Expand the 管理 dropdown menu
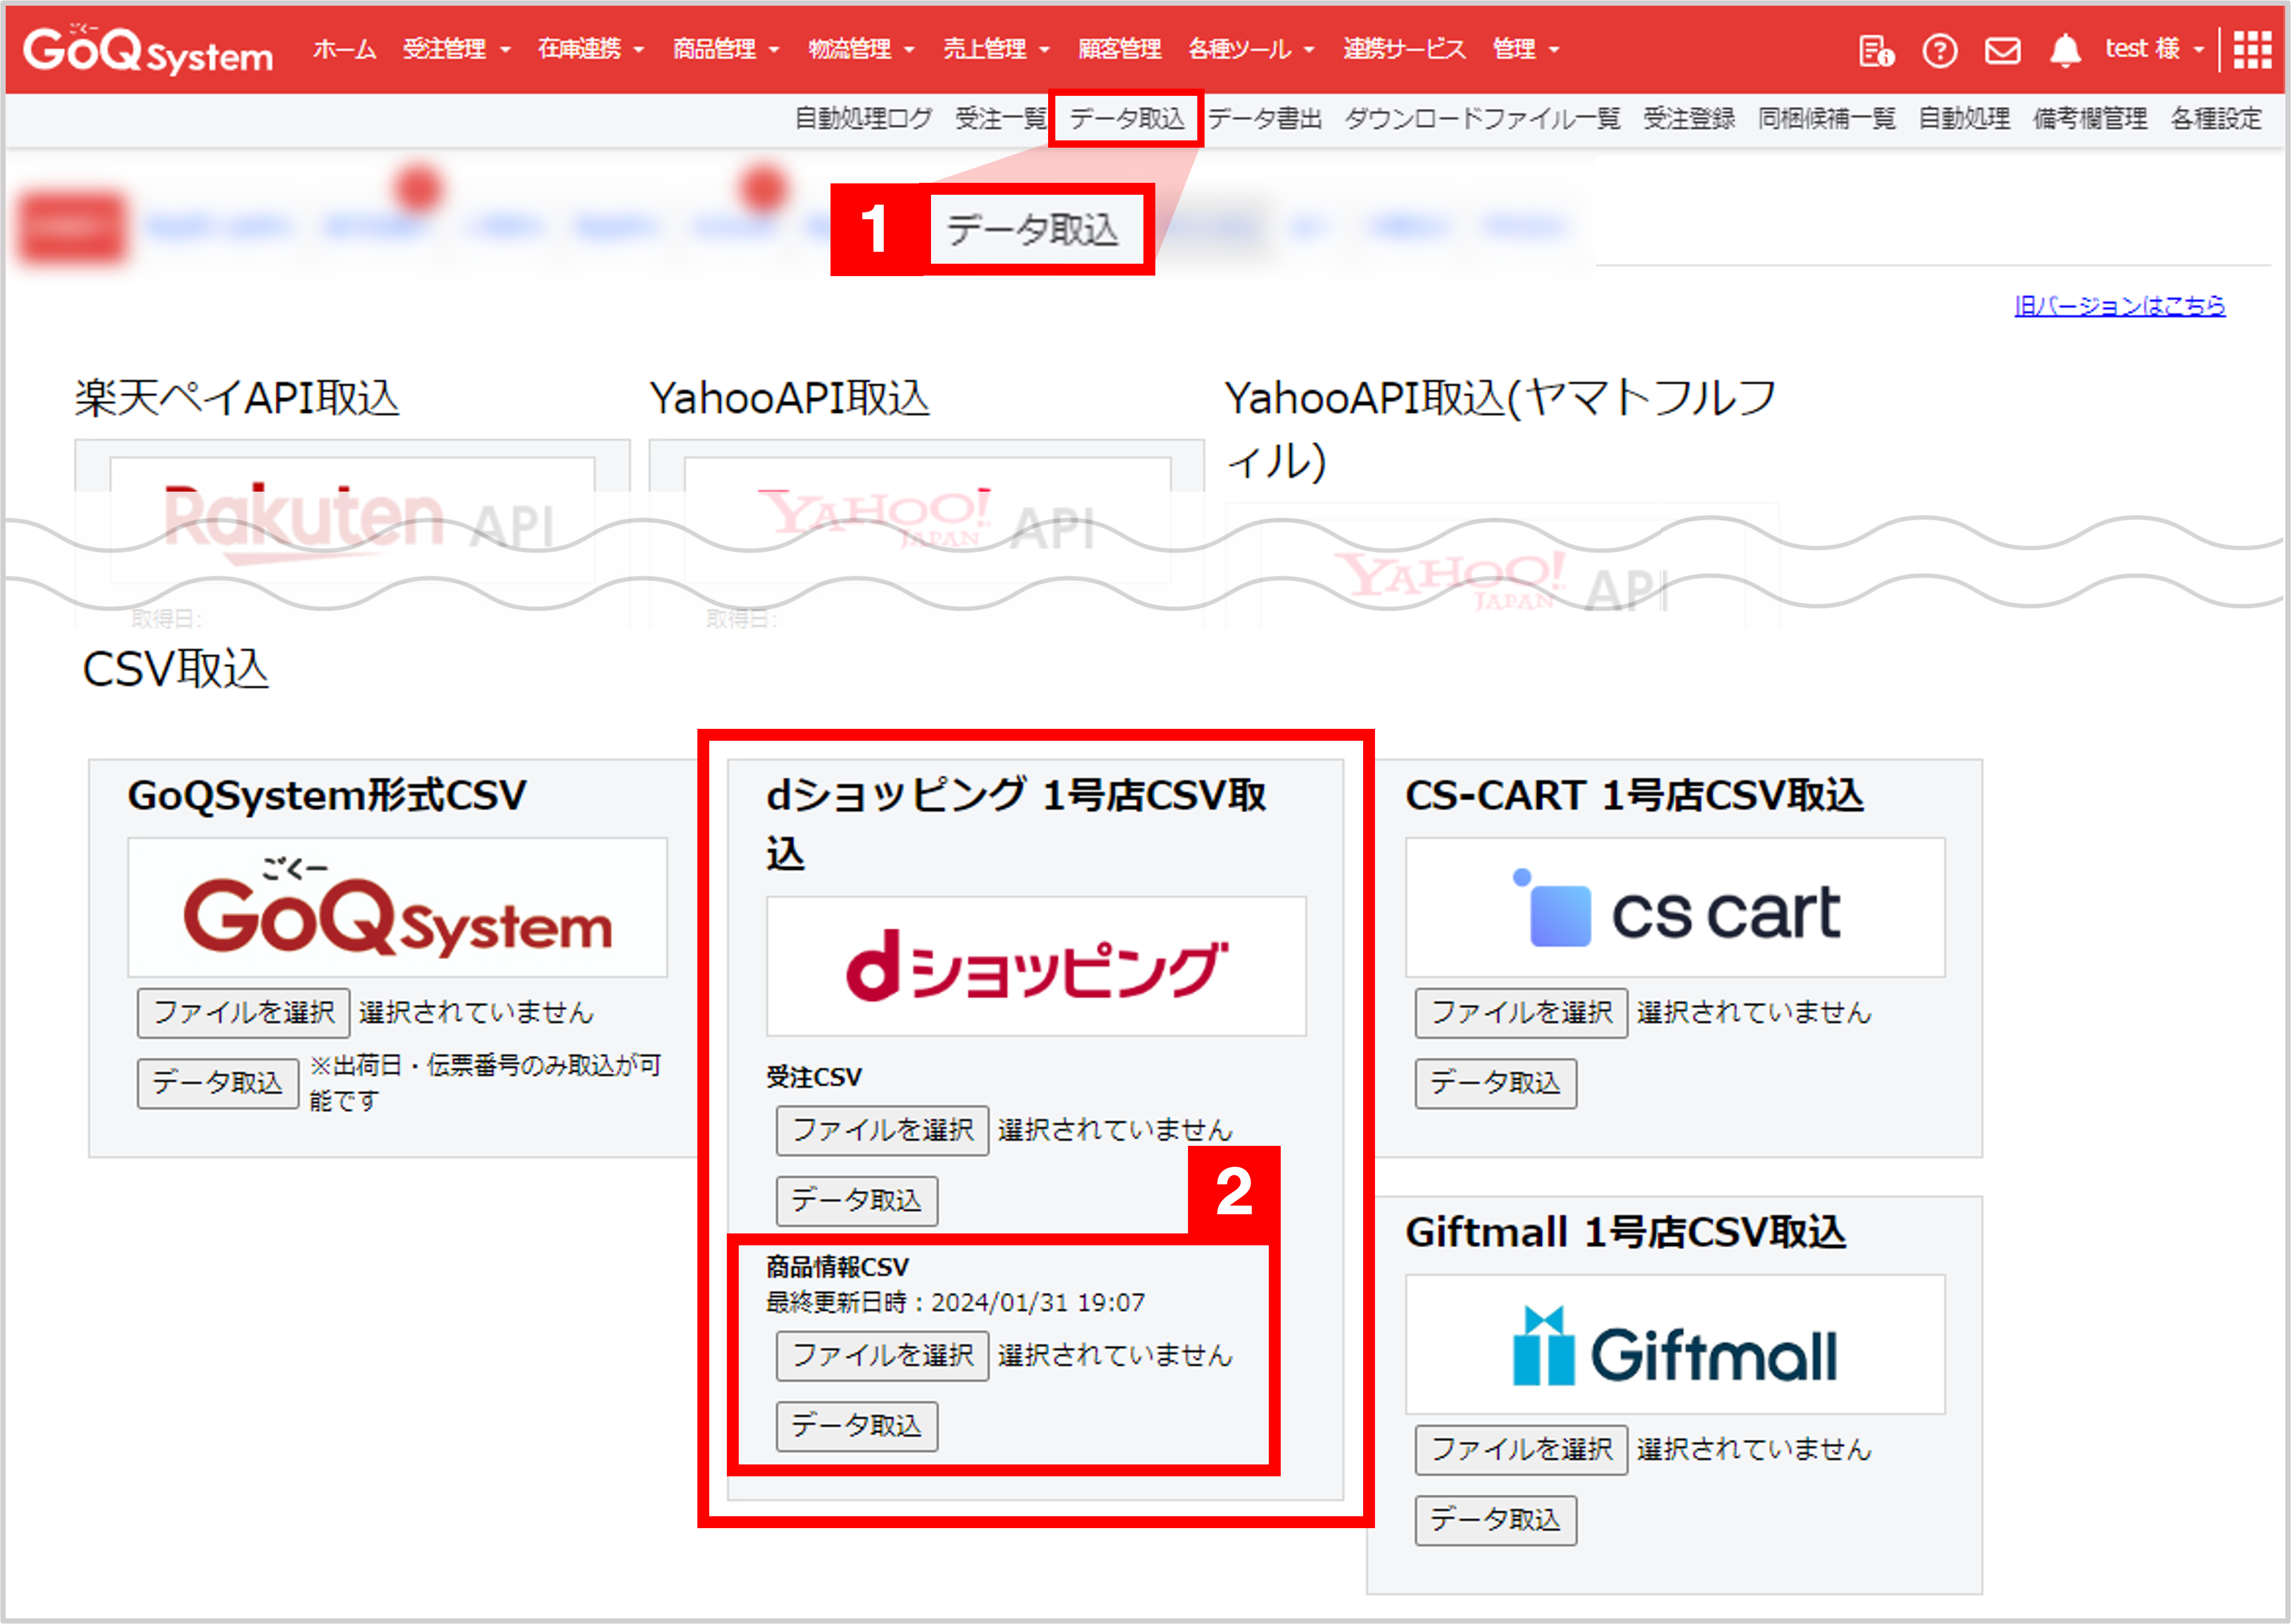 1525,49
